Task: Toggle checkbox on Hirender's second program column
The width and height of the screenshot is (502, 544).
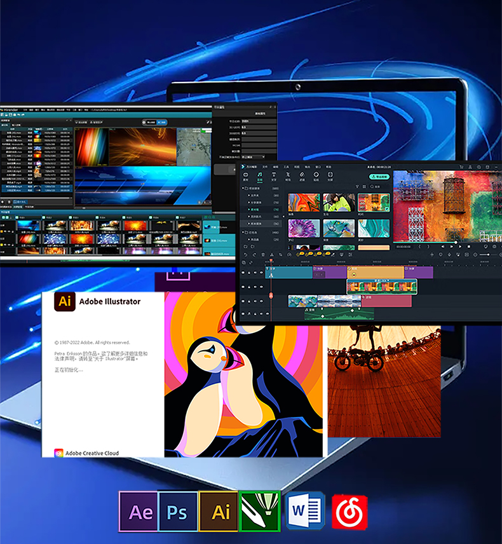Action: (44, 217)
